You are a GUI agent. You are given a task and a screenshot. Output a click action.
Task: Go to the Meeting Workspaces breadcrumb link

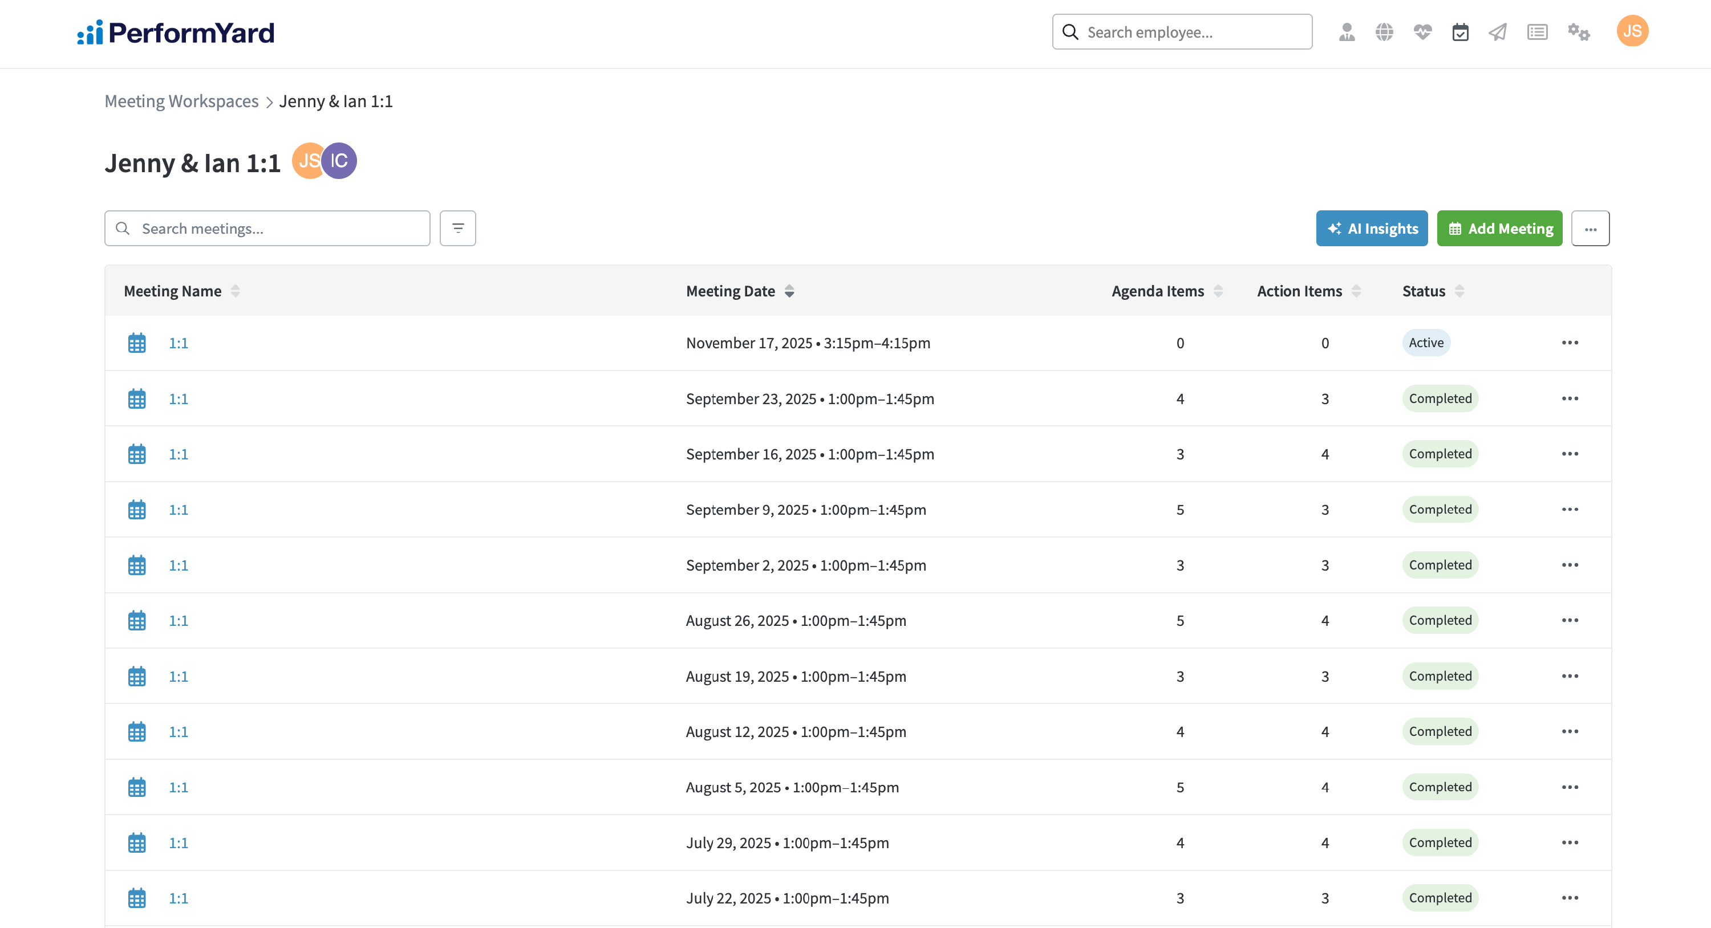coord(181,101)
